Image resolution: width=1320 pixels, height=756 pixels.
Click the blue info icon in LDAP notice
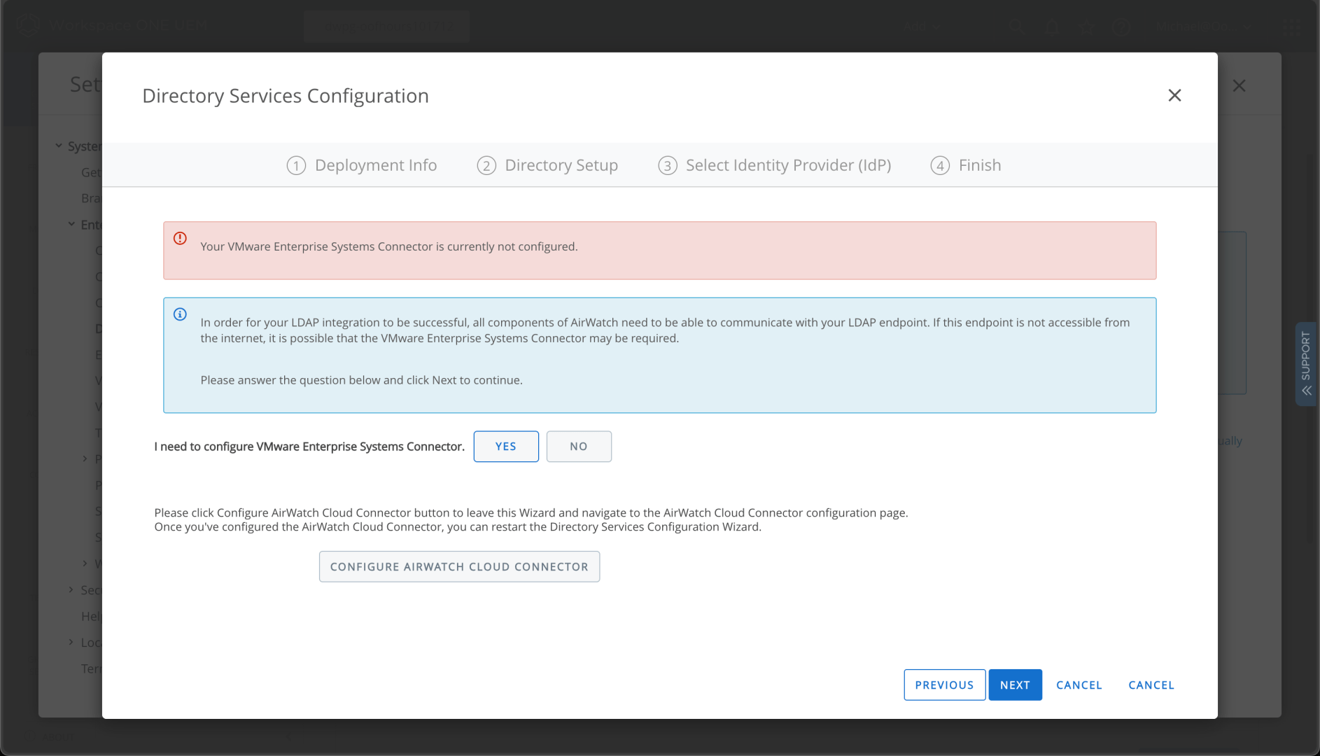[180, 314]
